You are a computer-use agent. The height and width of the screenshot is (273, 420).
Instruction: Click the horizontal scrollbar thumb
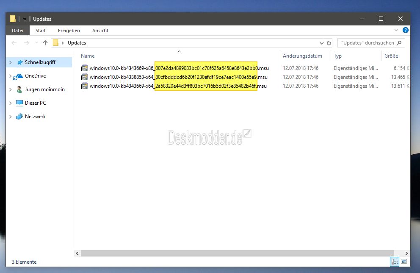pos(238,253)
